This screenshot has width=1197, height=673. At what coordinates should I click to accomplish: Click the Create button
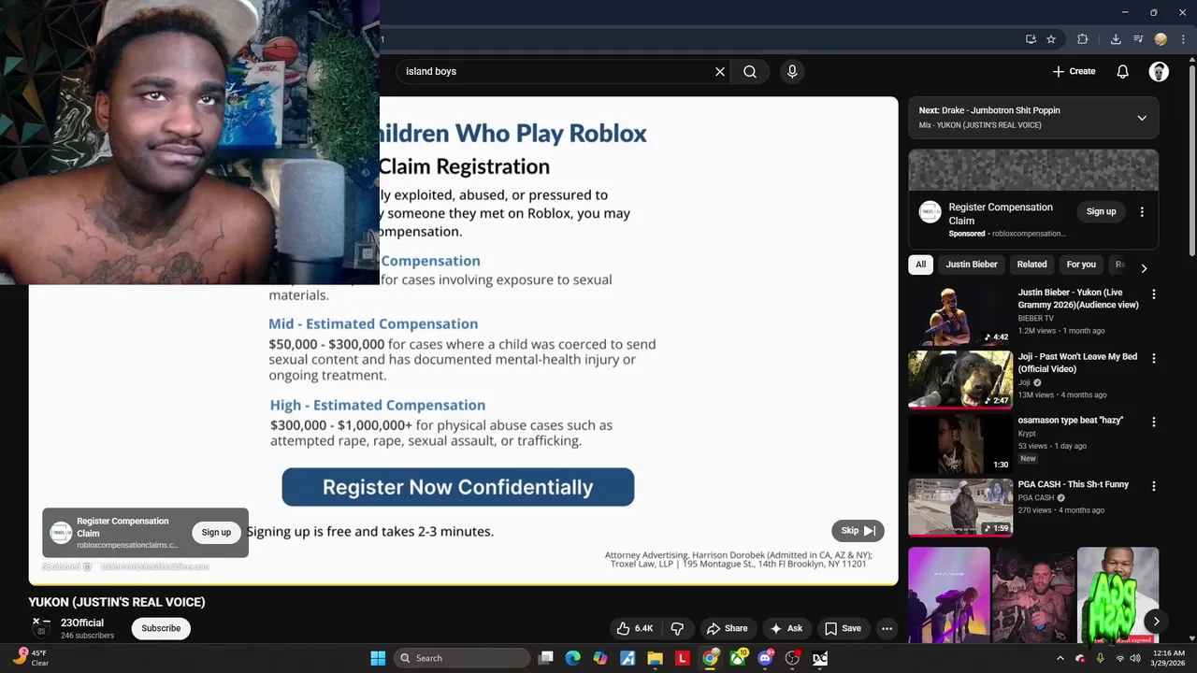point(1074,71)
